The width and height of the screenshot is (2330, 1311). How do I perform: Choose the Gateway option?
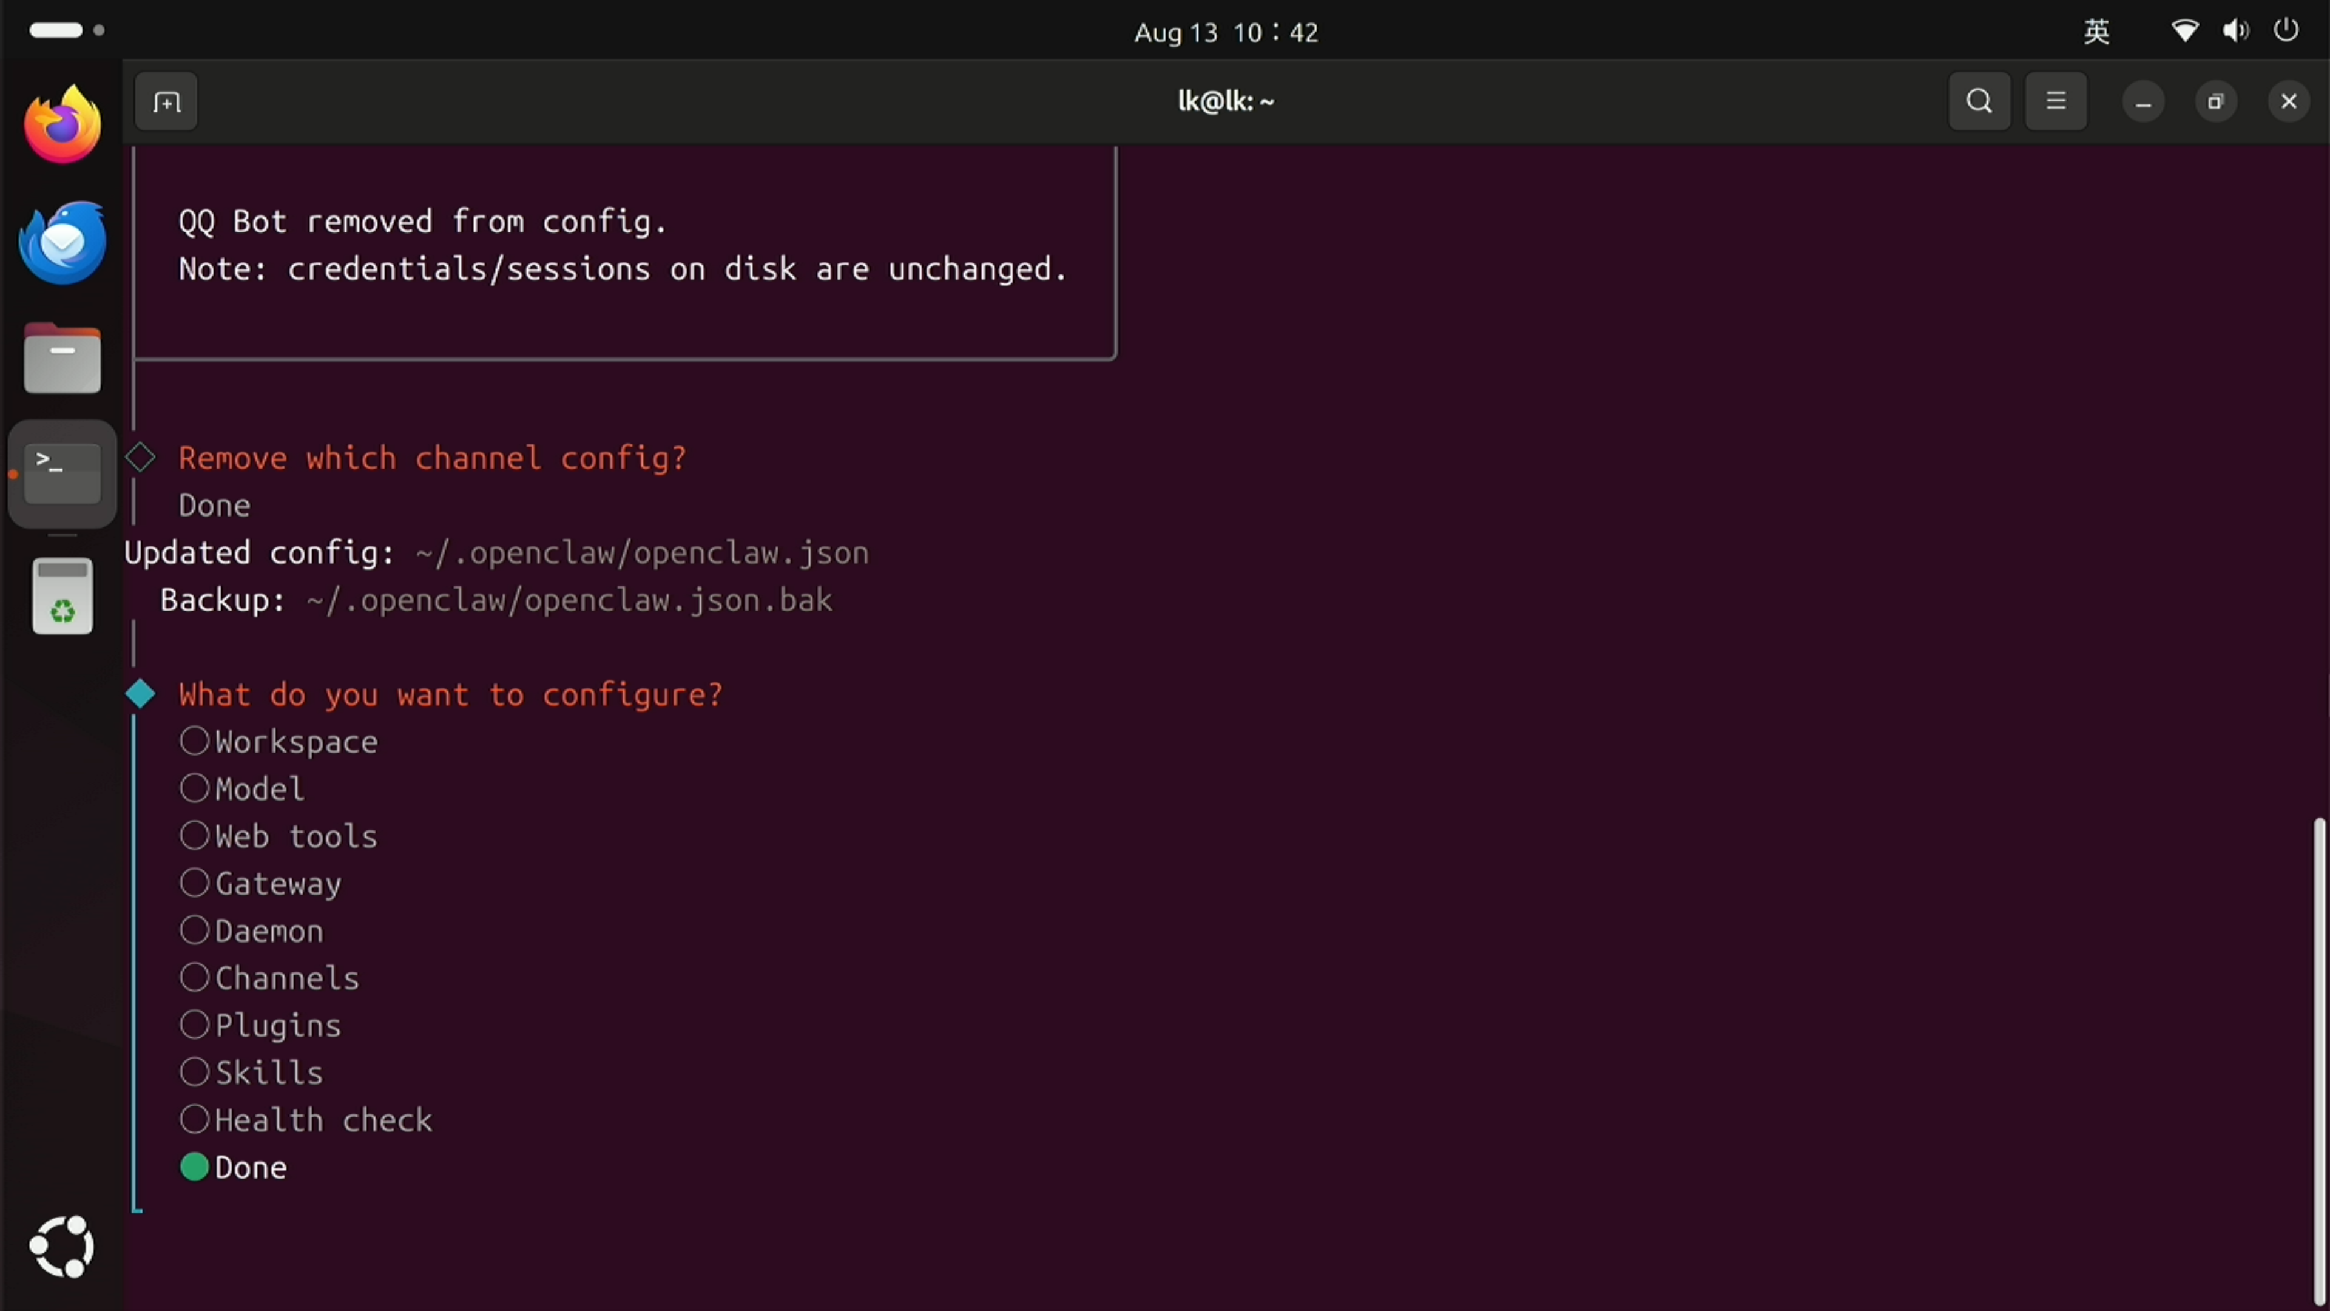[x=260, y=884]
